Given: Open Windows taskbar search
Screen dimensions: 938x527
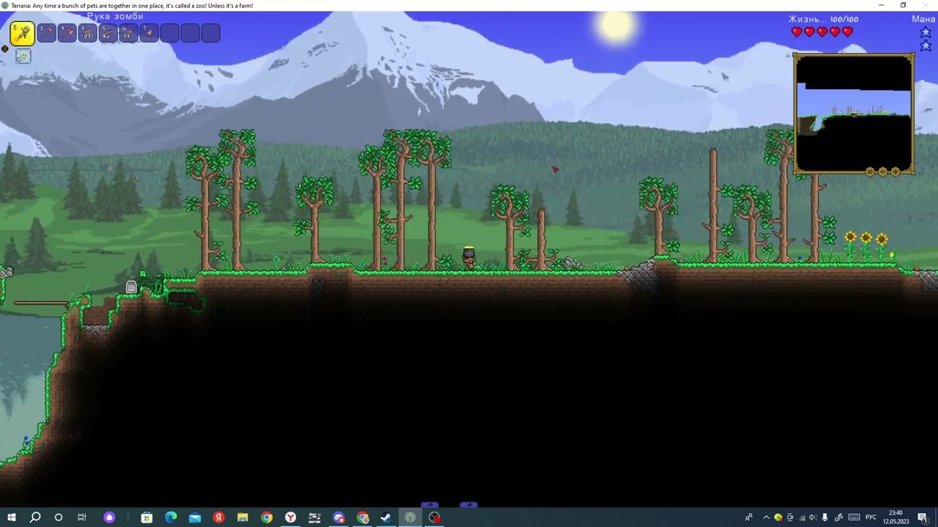Looking at the screenshot, I should 35,517.
